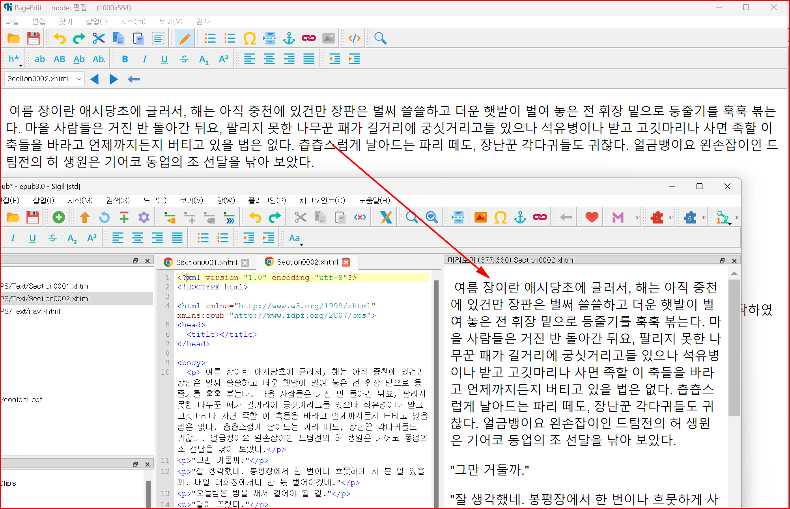Screen dimensions: 790x509
Task: Click the pink M plugin icon in Sigil
Action: (618, 217)
